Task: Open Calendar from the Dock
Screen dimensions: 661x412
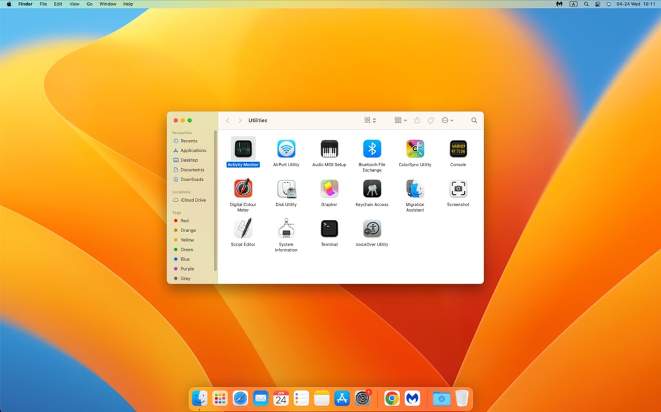Action: 281,398
